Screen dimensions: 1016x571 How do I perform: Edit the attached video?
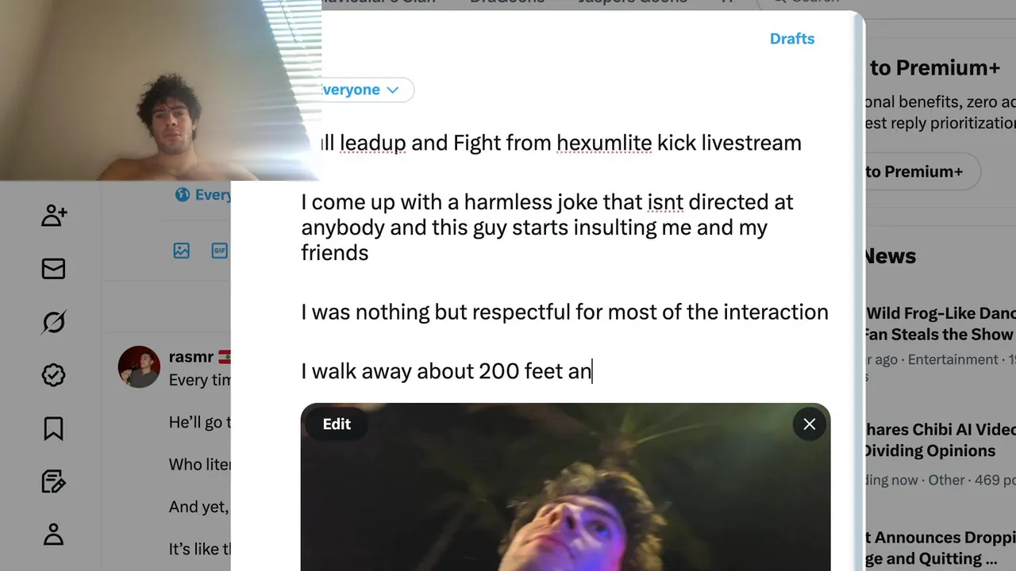[337, 424]
